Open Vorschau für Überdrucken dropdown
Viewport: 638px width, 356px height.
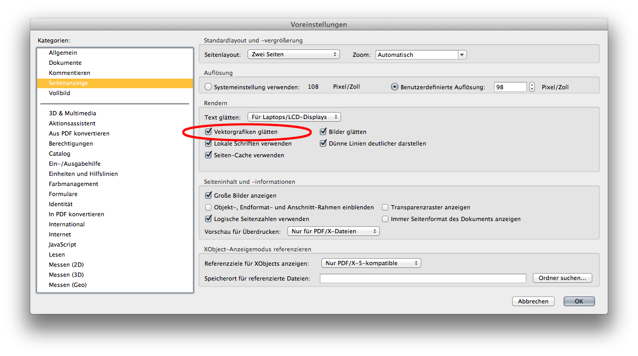coord(334,231)
